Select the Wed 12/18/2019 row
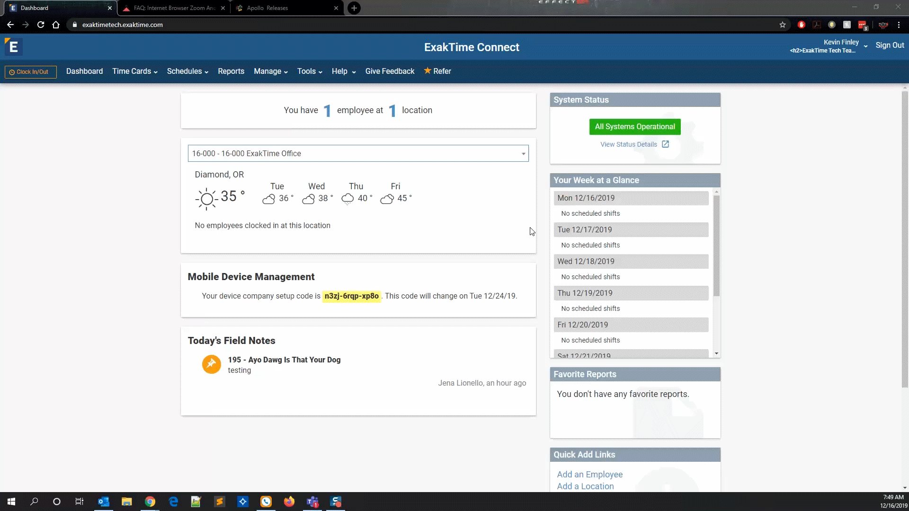This screenshot has height=511, width=909. click(x=631, y=261)
